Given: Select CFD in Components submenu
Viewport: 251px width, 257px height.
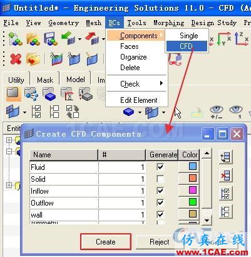Looking at the screenshot, I should [187, 46].
